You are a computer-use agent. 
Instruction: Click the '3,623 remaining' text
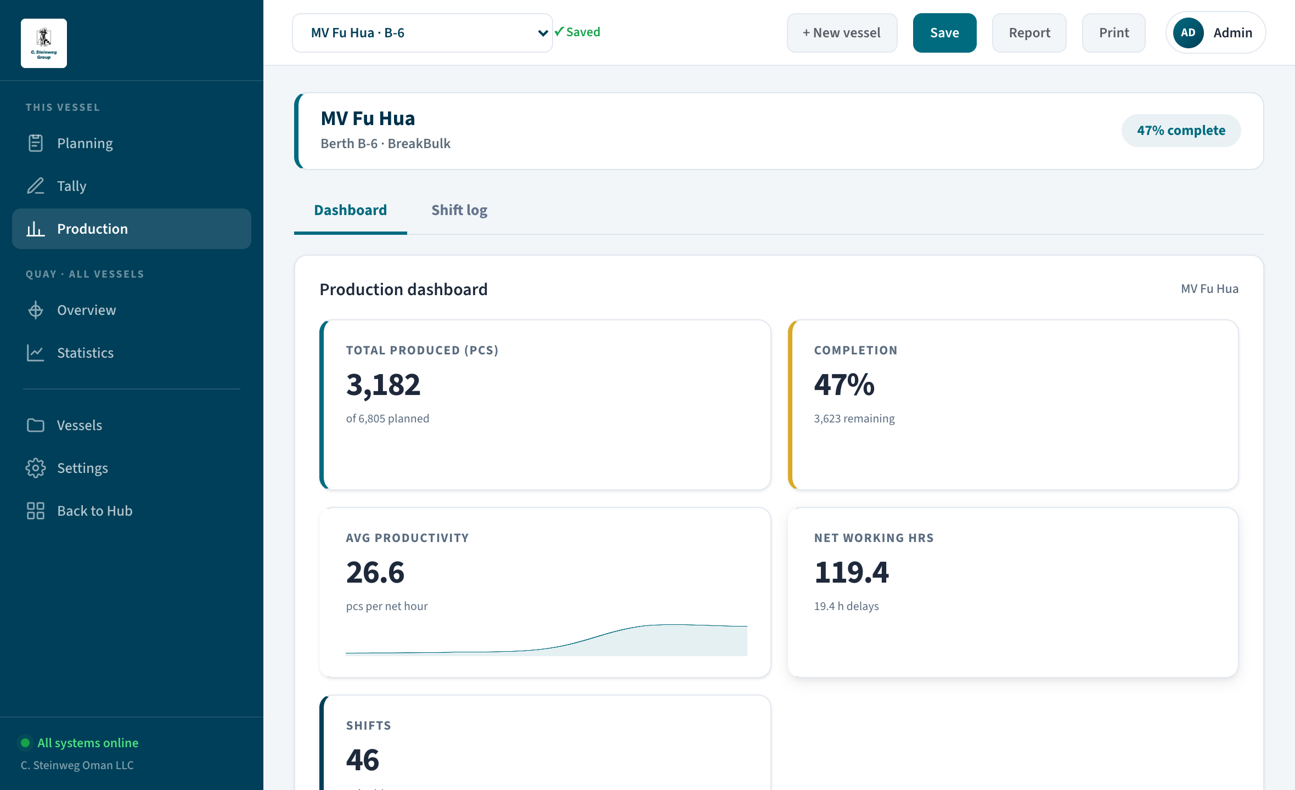854,419
